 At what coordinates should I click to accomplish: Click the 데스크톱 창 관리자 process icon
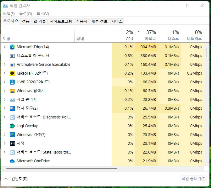pyautogui.click(x=12, y=56)
